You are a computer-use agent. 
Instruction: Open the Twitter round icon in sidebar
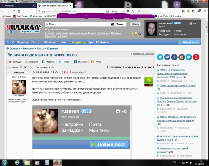(x=189, y=57)
